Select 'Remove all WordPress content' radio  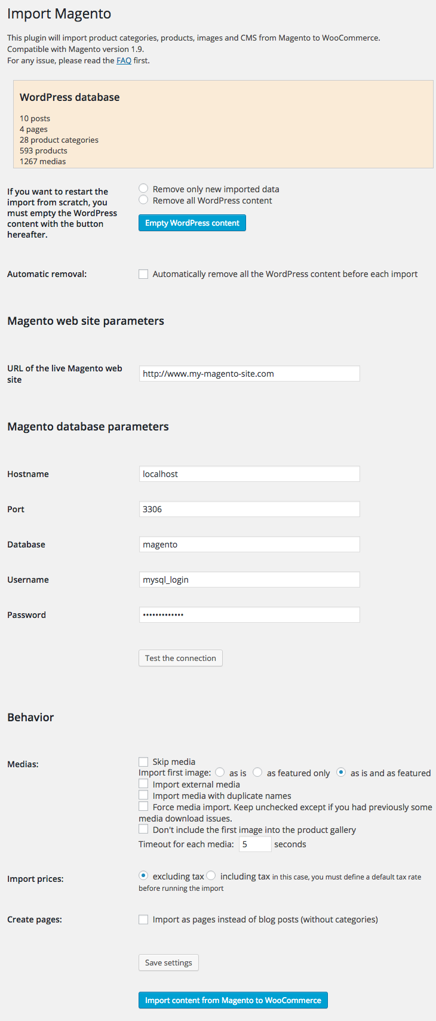[x=143, y=200]
